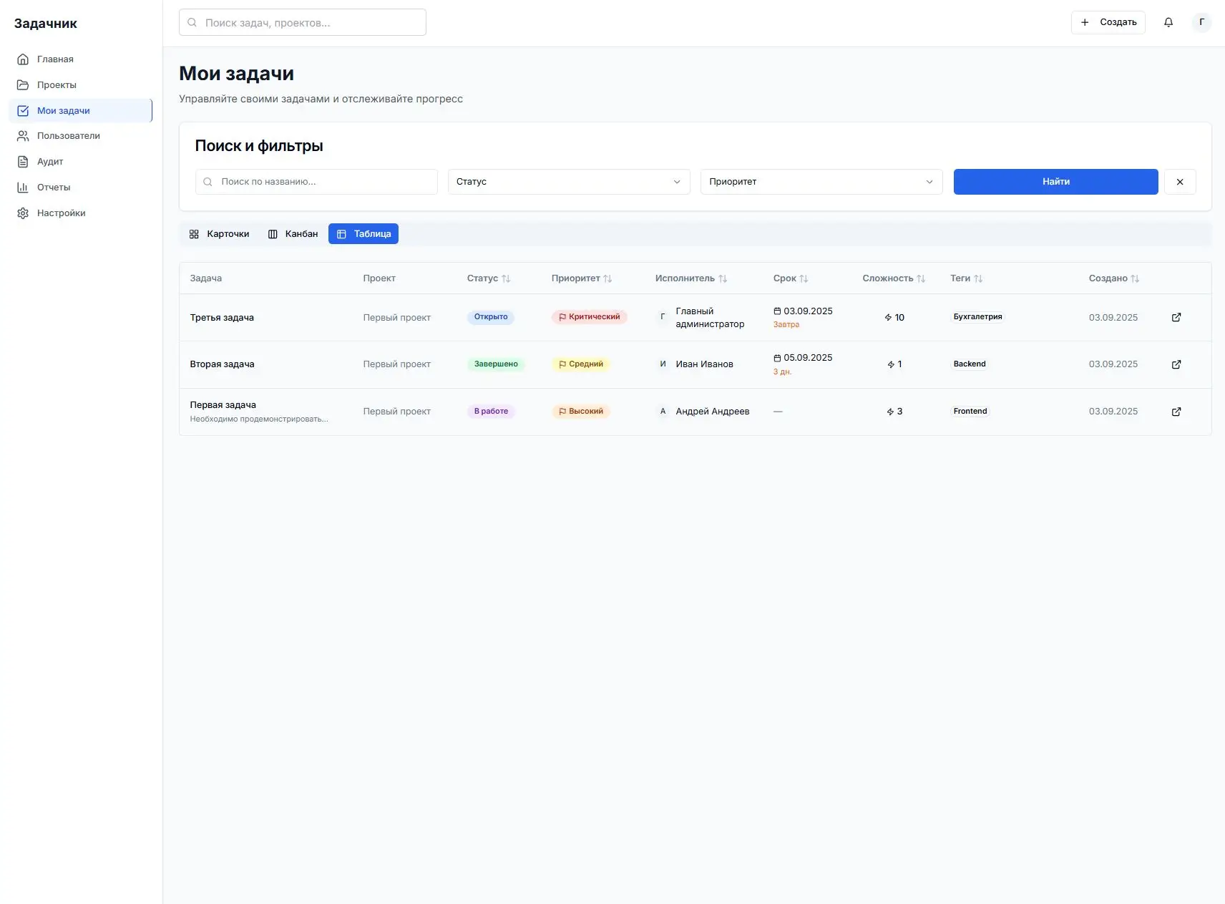Open the user avatar menu
Image resolution: width=1225 pixels, height=904 pixels.
coord(1201,22)
